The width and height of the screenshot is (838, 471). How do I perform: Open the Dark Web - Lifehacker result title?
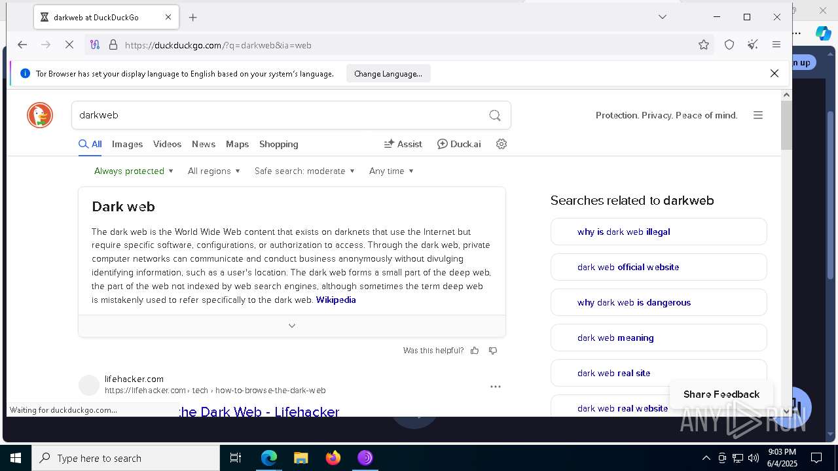click(259, 411)
